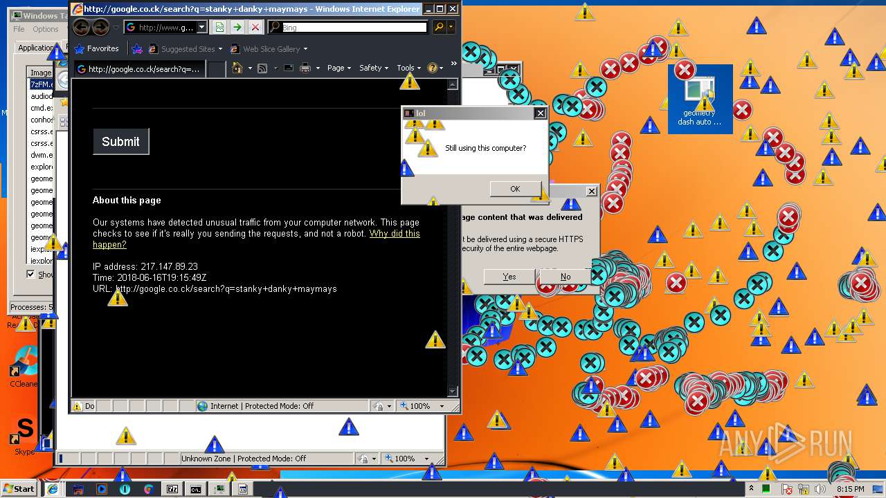Click media player taskbar icon

point(102,488)
